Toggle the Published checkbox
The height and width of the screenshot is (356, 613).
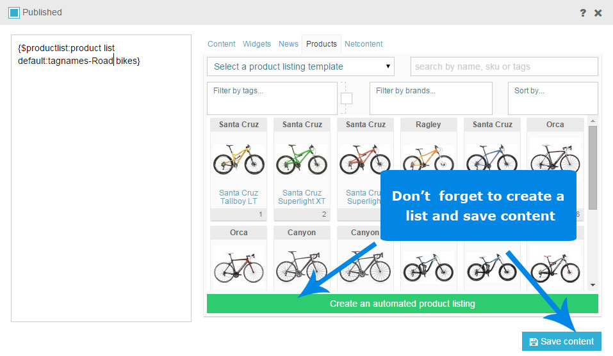point(14,13)
